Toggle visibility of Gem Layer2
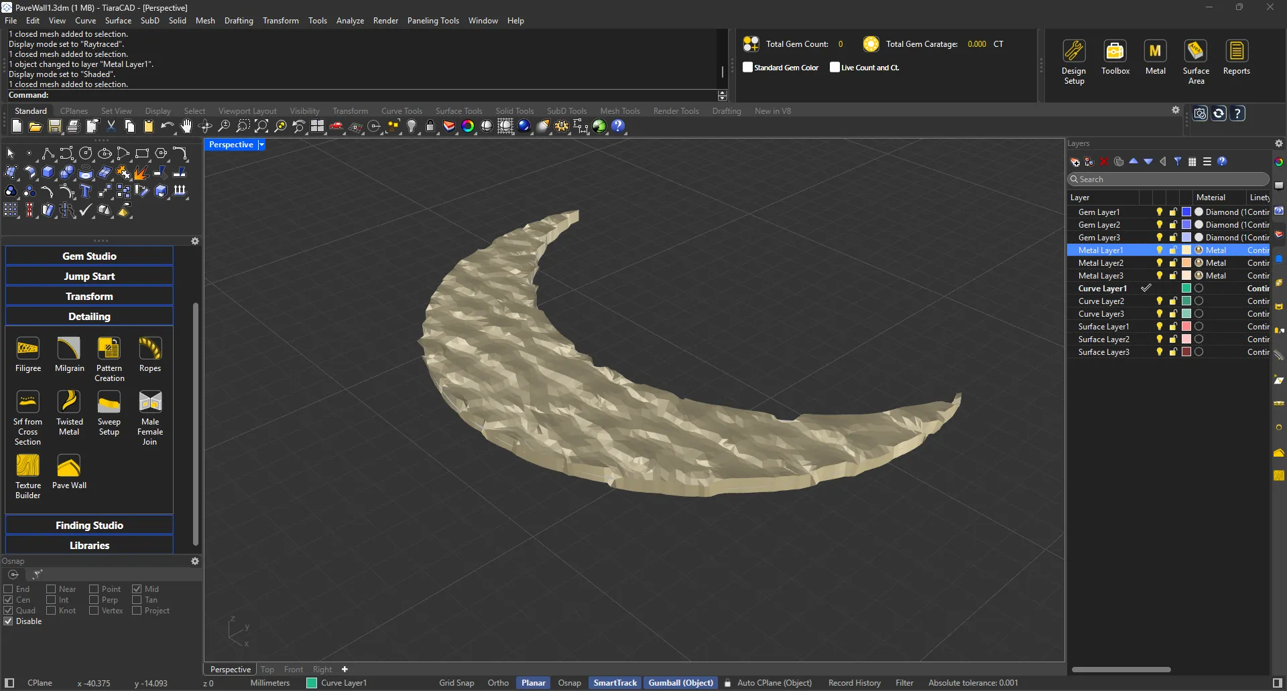The image size is (1287, 691). click(1158, 224)
